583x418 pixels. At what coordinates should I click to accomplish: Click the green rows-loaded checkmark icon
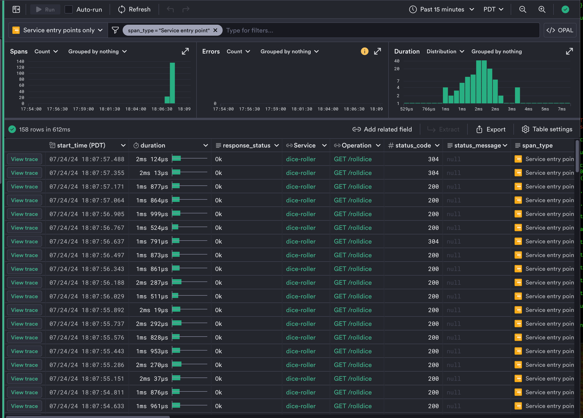(x=12, y=129)
